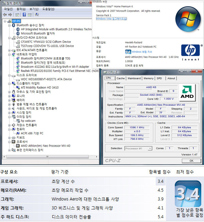The image size is (204, 222).
Task: Click the OK button in CPU-Z
Action: 191,161
